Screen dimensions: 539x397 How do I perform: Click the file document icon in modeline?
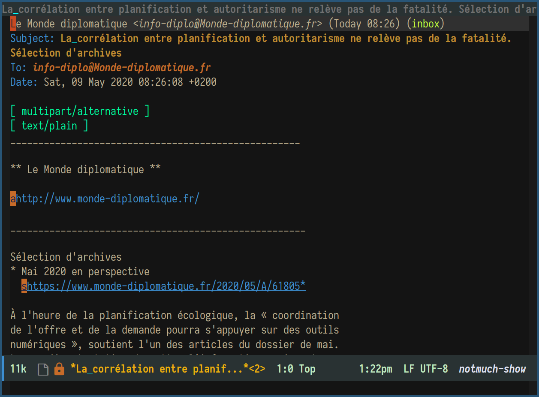[43, 369]
